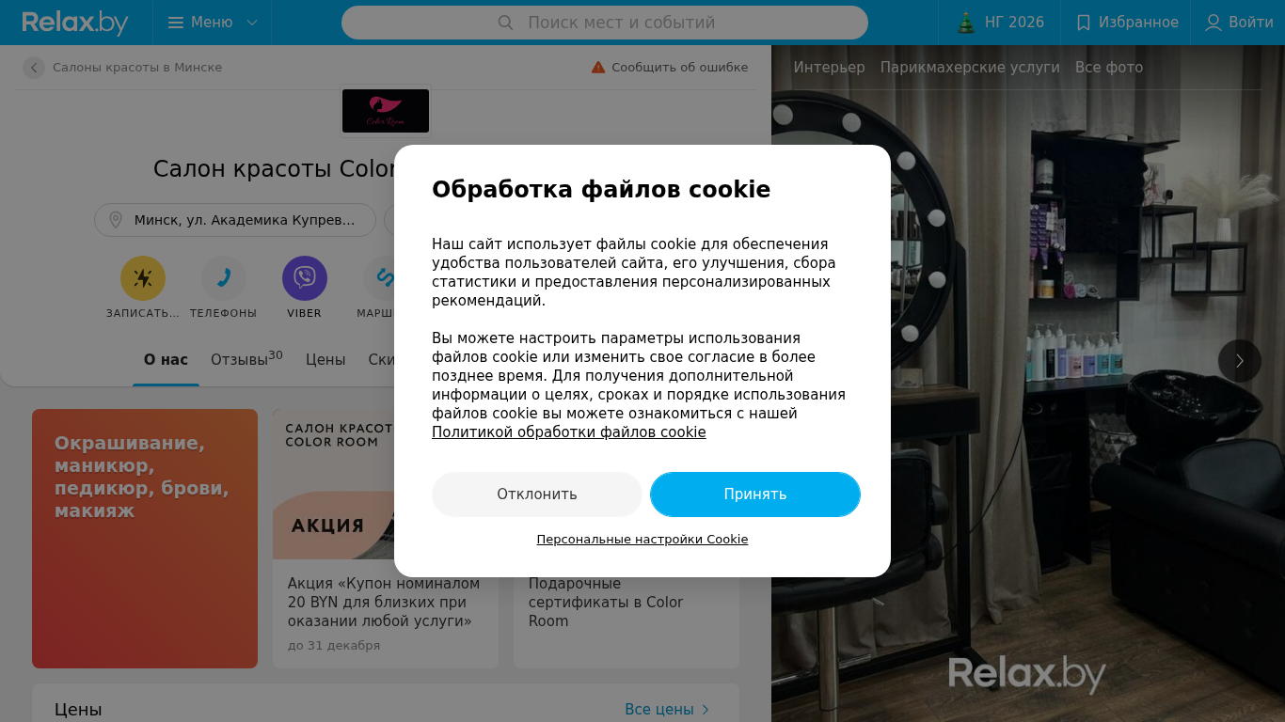Viewport: 1285px width, 722px height.
Task: Report an error via warning triangle
Action: (x=598, y=67)
